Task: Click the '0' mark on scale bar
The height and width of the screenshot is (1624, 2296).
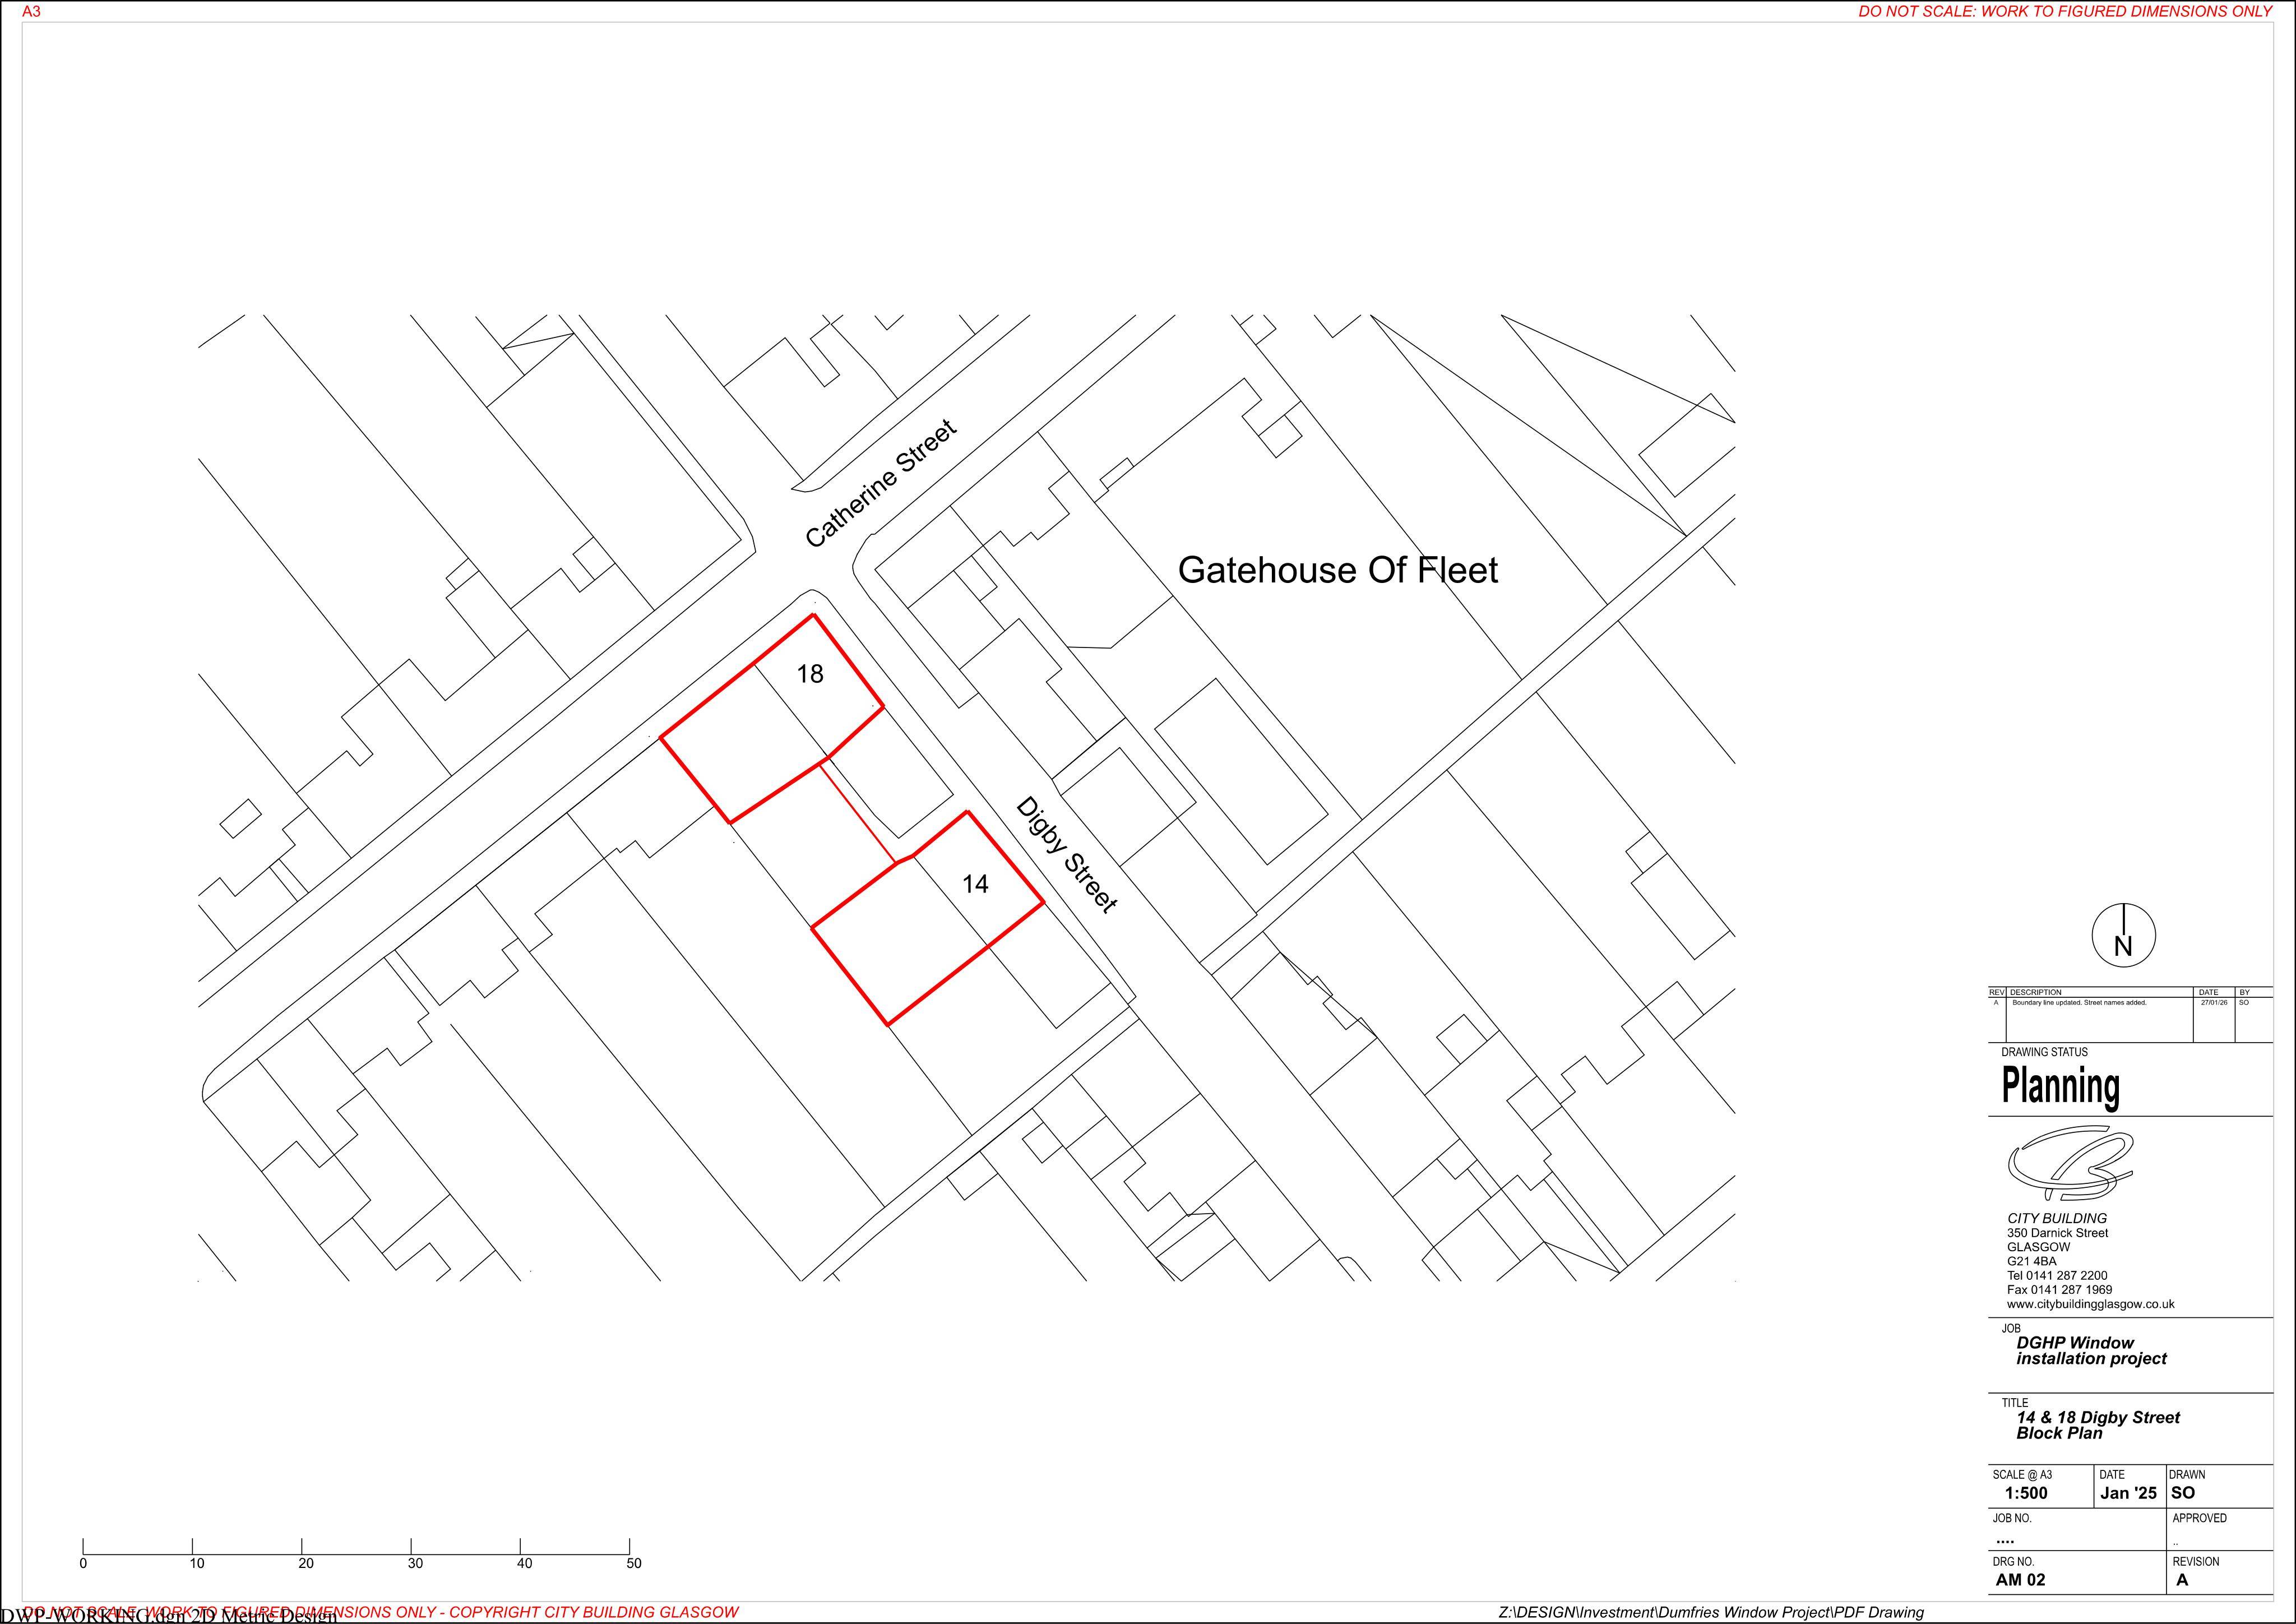Action: tap(83, 1564)
